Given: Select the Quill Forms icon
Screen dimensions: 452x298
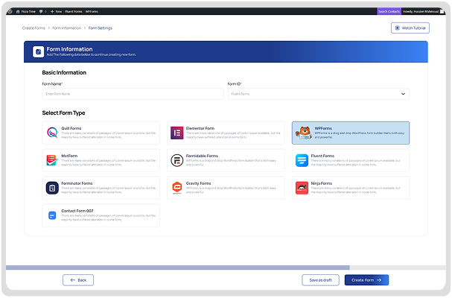Looking at the screenshot, I should click(52, 133).
